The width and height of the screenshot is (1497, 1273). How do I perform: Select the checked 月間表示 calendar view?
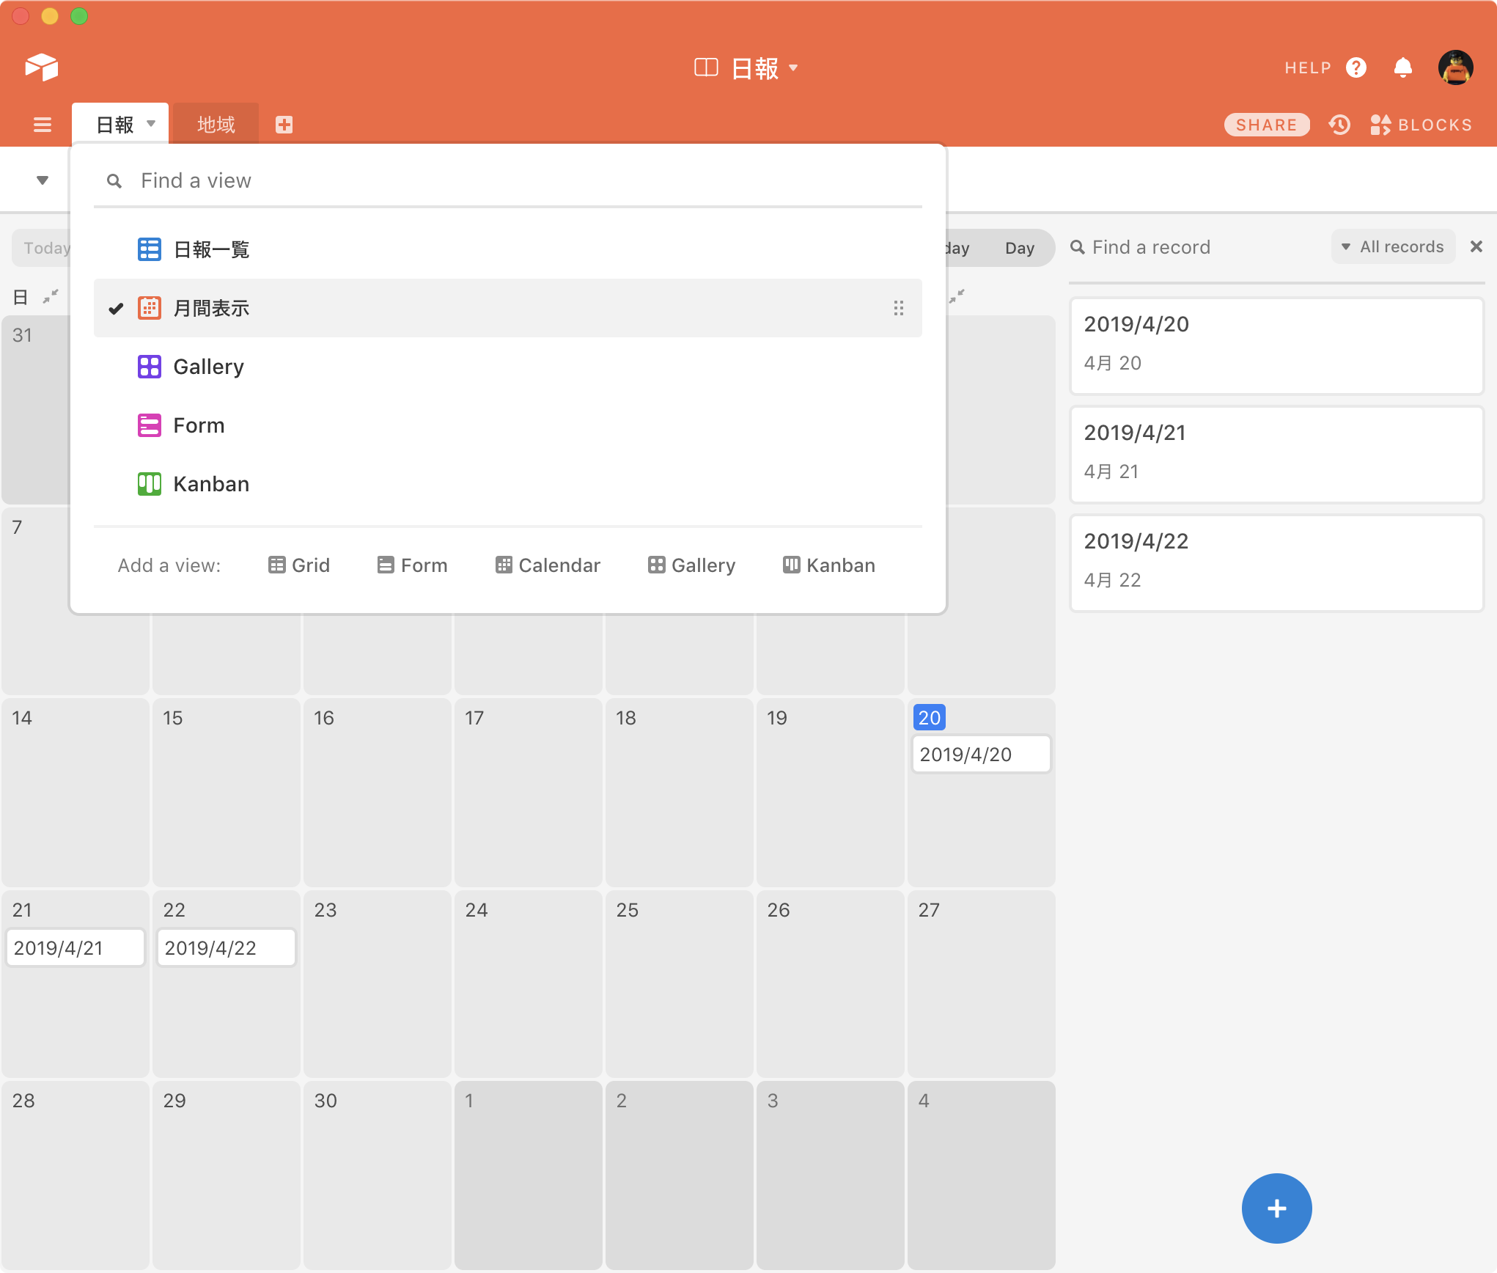(211, 308)
